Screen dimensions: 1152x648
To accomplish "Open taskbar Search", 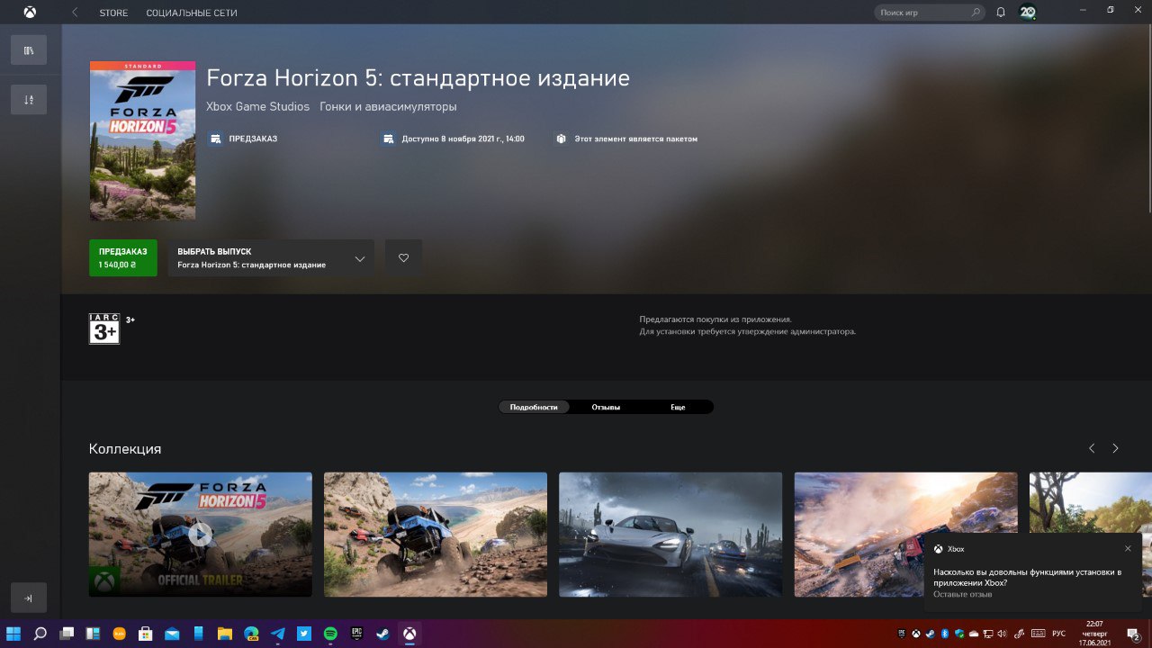I will pos(40,634).
